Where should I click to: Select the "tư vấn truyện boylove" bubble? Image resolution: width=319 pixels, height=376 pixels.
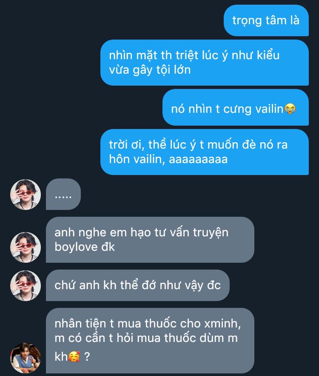click(150, 240)
